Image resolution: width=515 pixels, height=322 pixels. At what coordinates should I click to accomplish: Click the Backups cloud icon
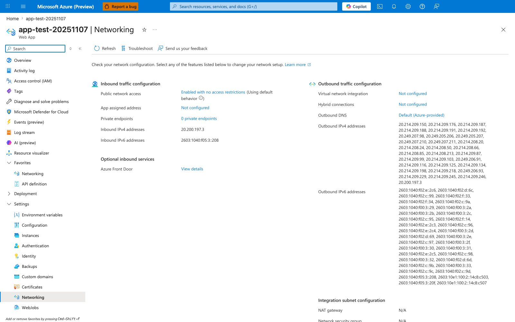(x=17, y=266)
